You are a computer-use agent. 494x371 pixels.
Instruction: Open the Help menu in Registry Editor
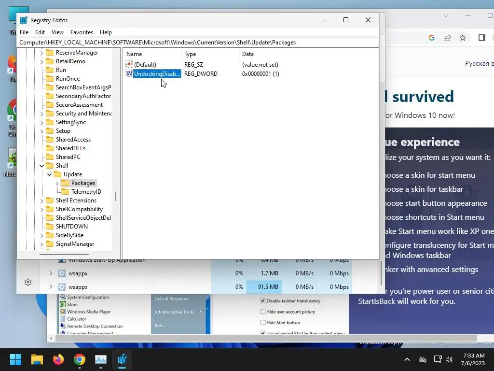click(x=106, y=32)
